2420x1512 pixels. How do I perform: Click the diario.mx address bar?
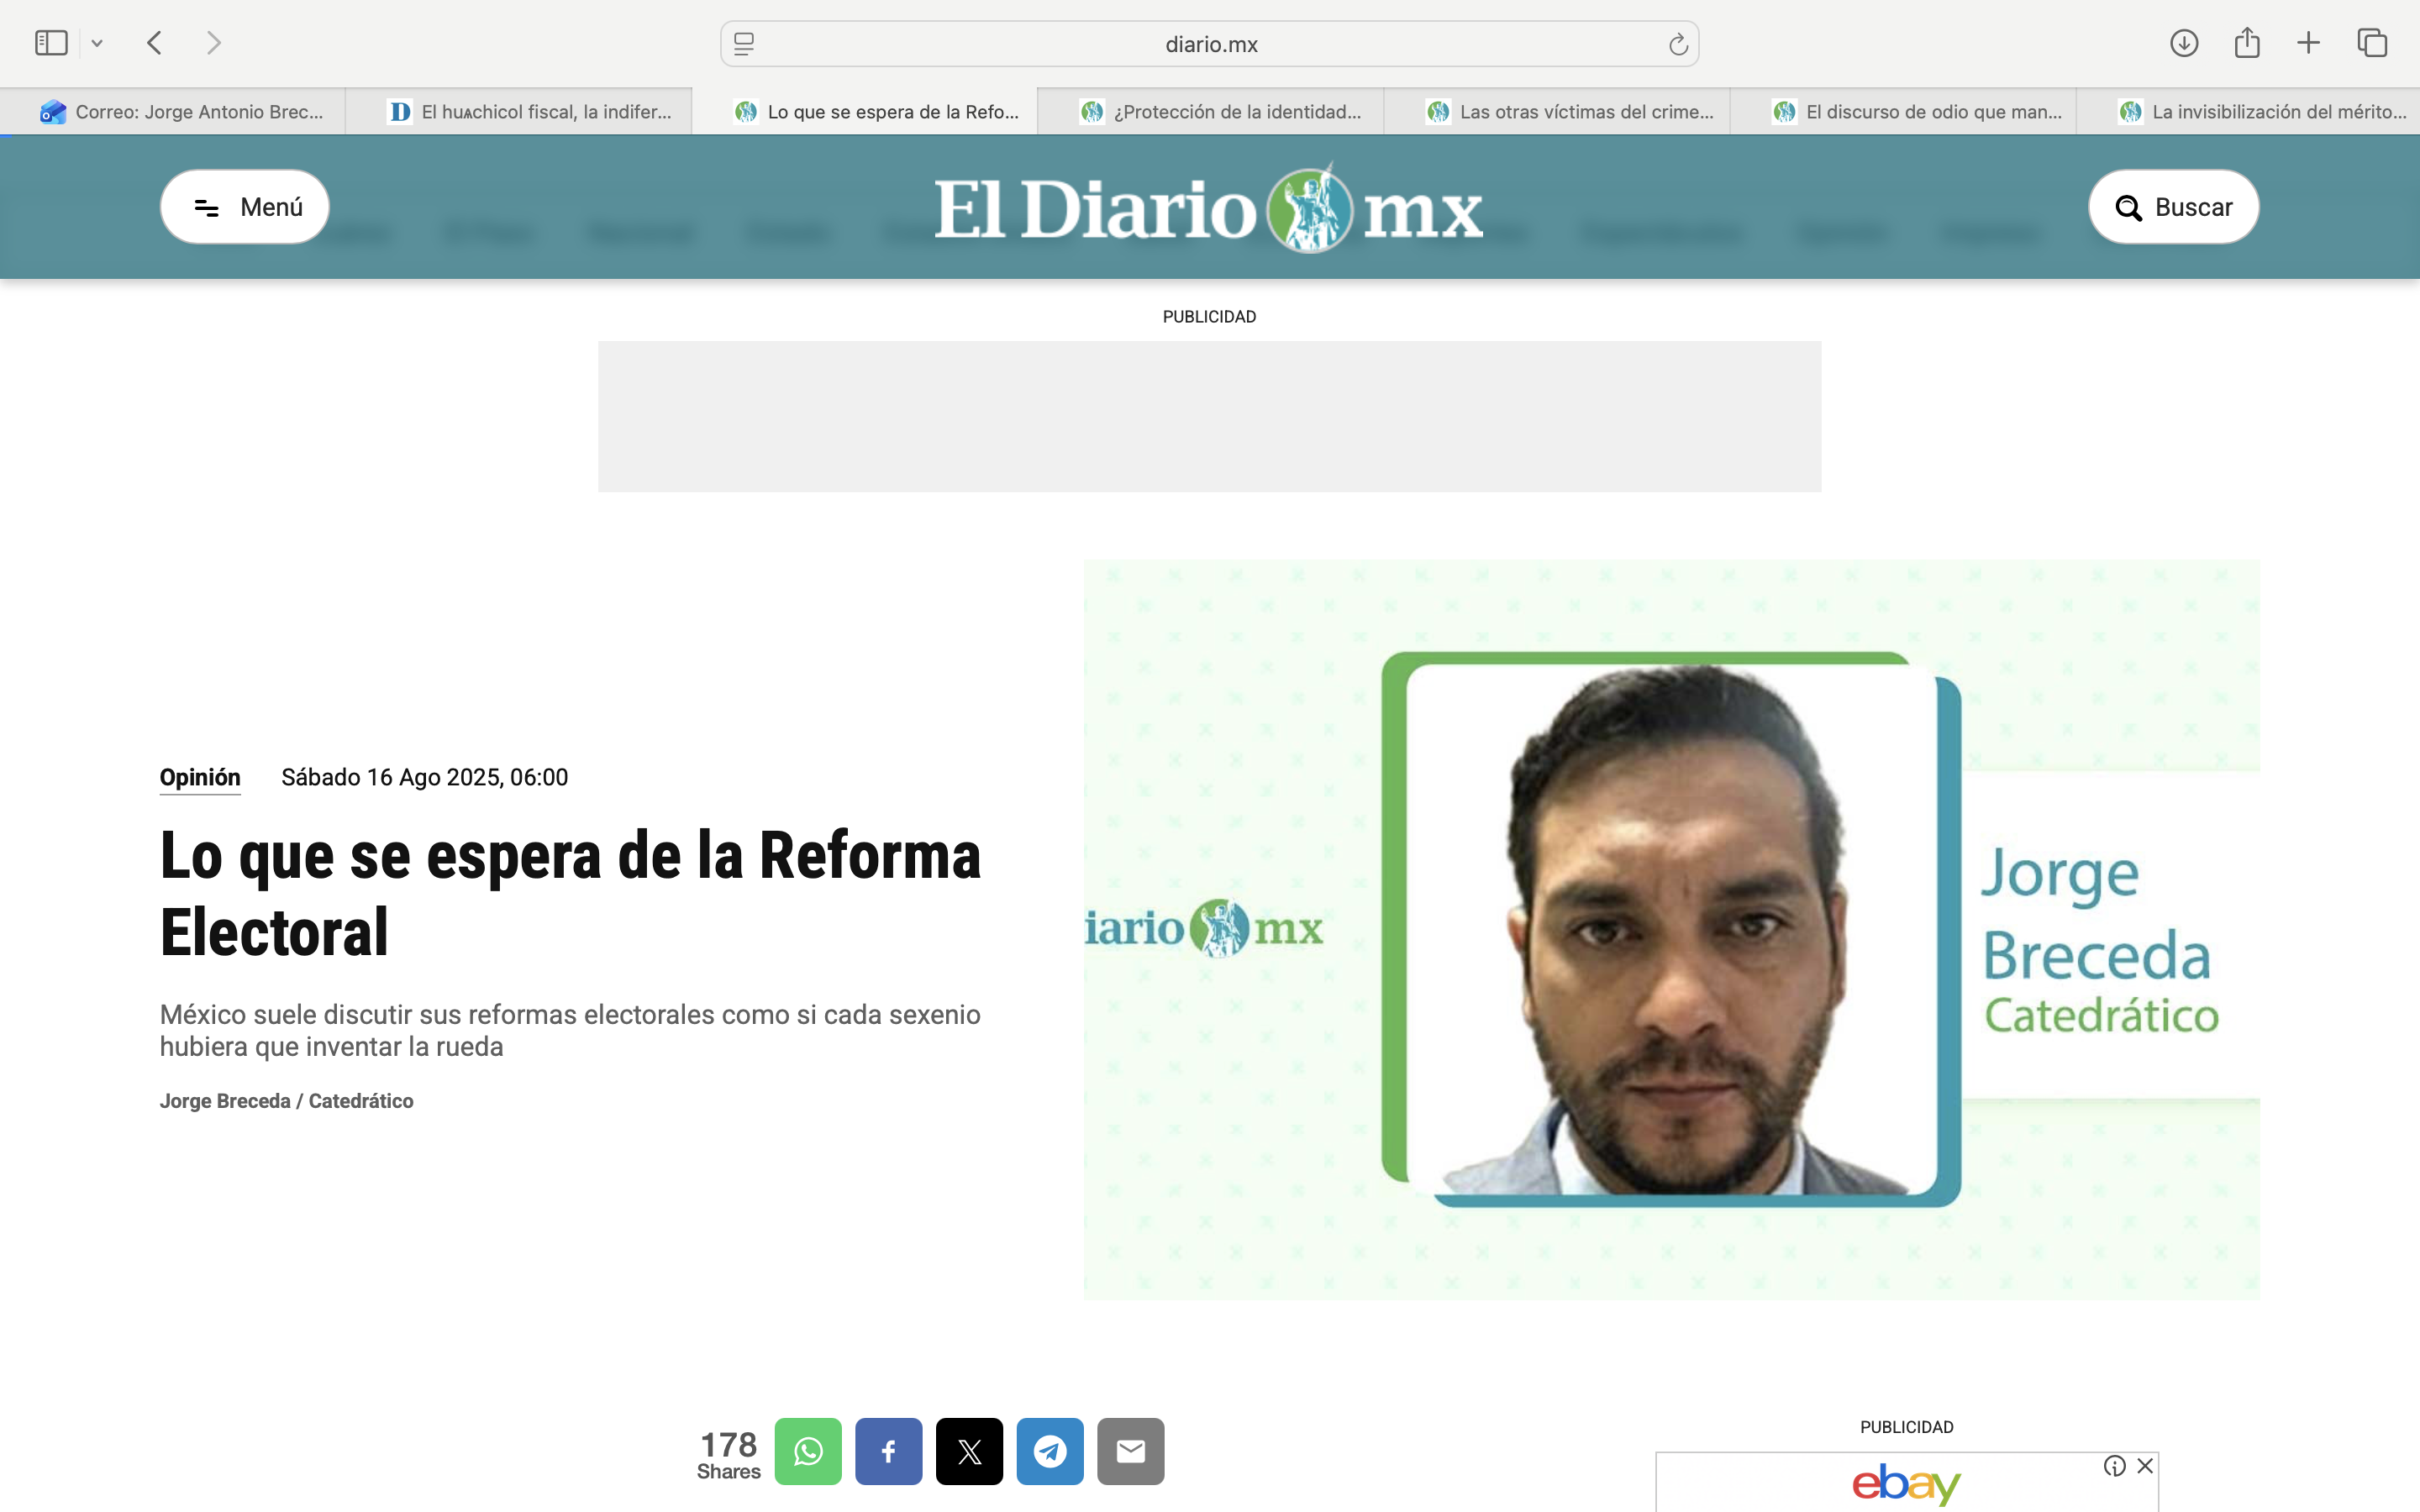point(1210,44)
